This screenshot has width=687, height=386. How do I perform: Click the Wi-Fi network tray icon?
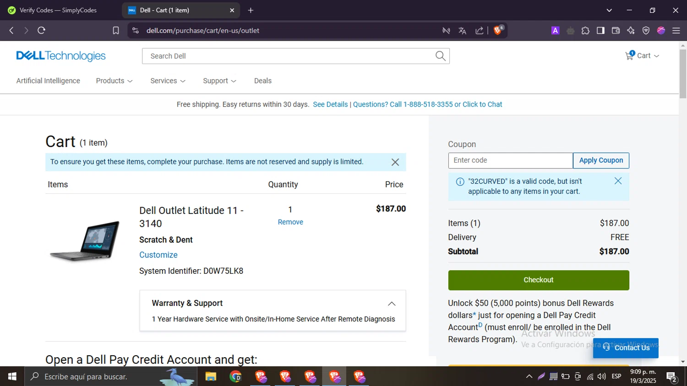[x=590, y=376]
